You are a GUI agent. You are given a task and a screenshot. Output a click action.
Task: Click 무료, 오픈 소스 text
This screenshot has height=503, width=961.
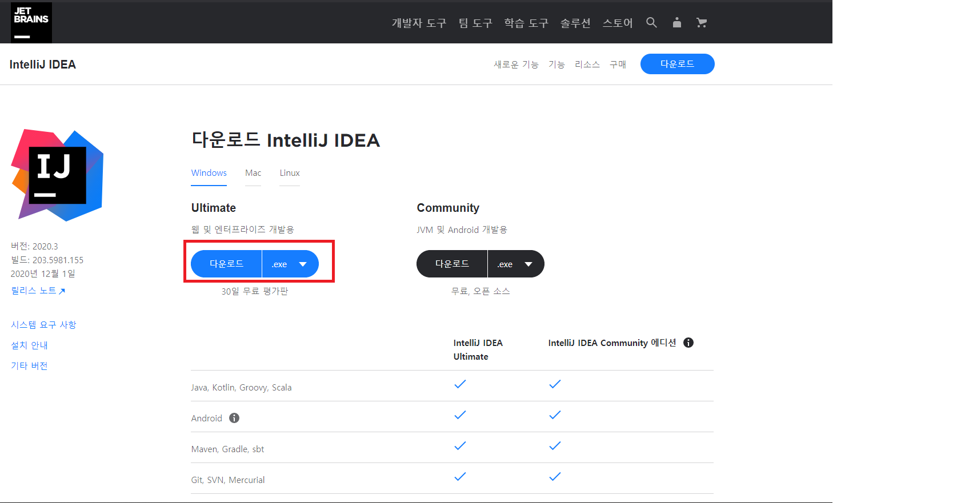[480, 291]
